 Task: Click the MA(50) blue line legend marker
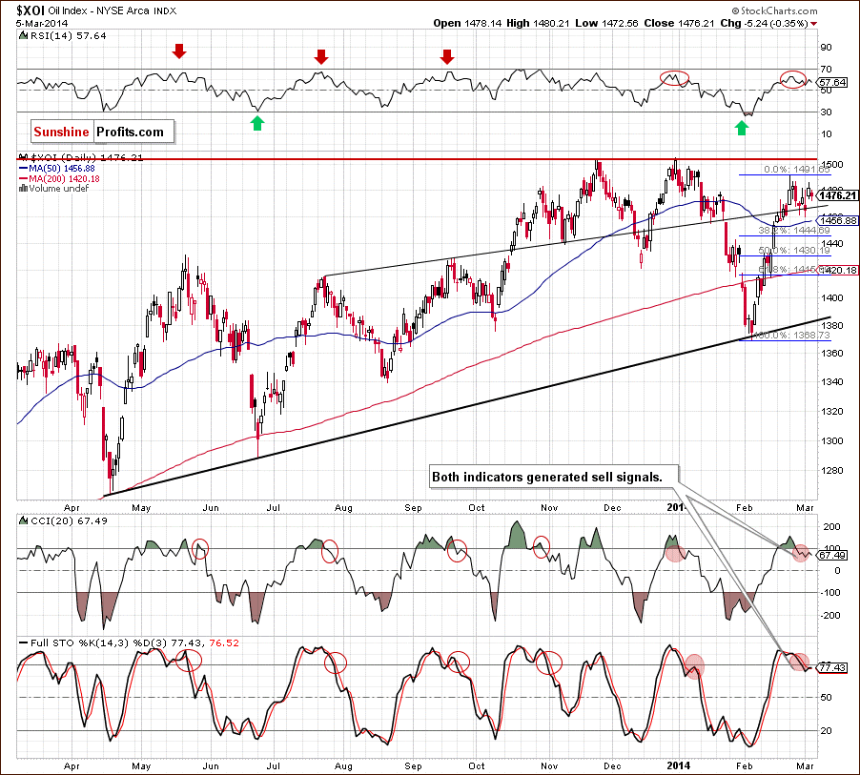24,169
